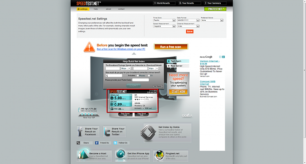306x164 pixels.
Task: Open Comcast SMB Internet ad link
Action: [x=208, y=83]
